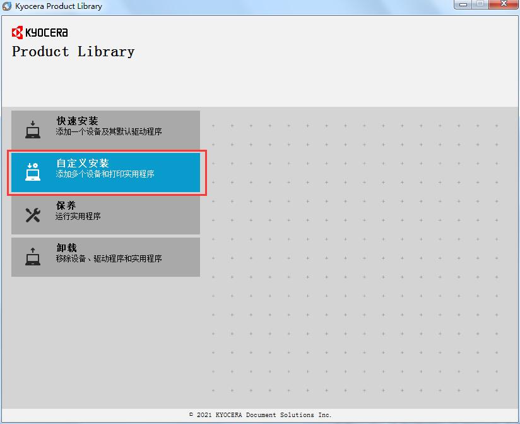Click the Kyocera red logo emblem
Image resolution: width=520 pixels, height=424 pixels.
[x=17, y=32]
